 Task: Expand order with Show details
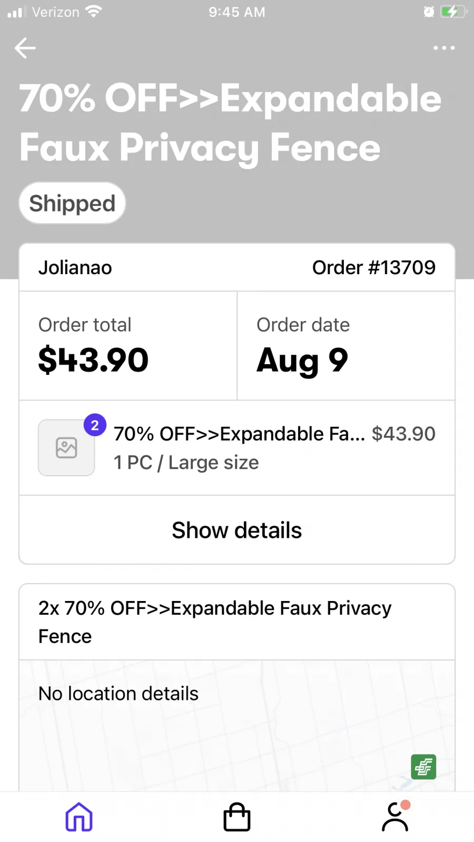[237, 530]
